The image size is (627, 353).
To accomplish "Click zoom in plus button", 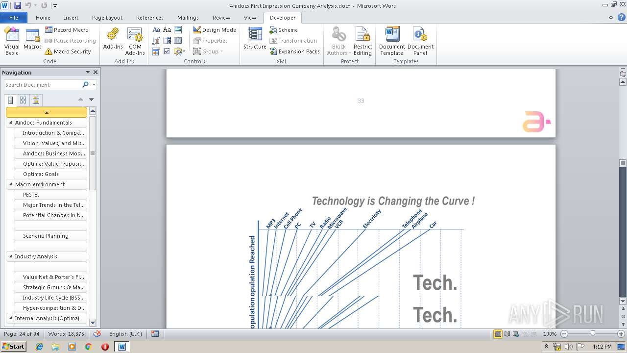I will 622,334.
